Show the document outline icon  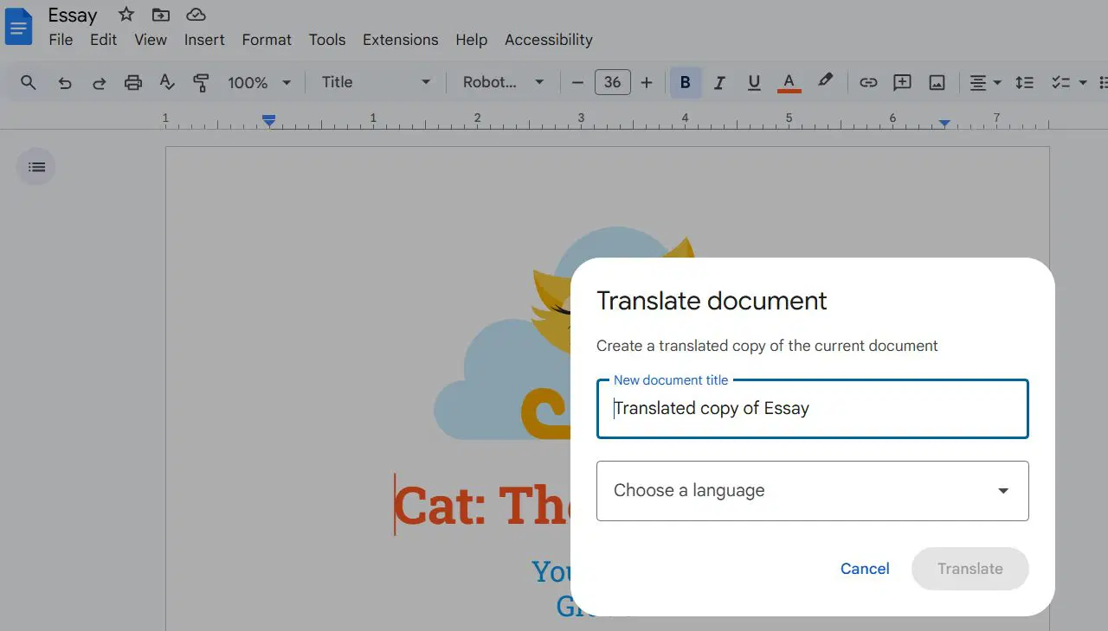coord(36,167)
